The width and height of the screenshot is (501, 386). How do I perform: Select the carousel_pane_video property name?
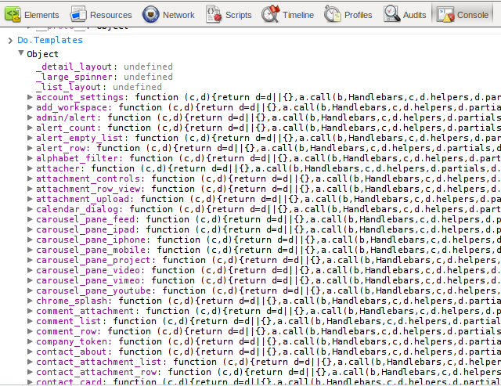click(x=88, y=270)
